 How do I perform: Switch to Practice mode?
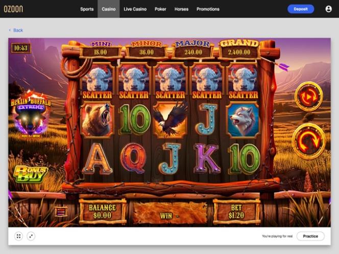point(310,236)
